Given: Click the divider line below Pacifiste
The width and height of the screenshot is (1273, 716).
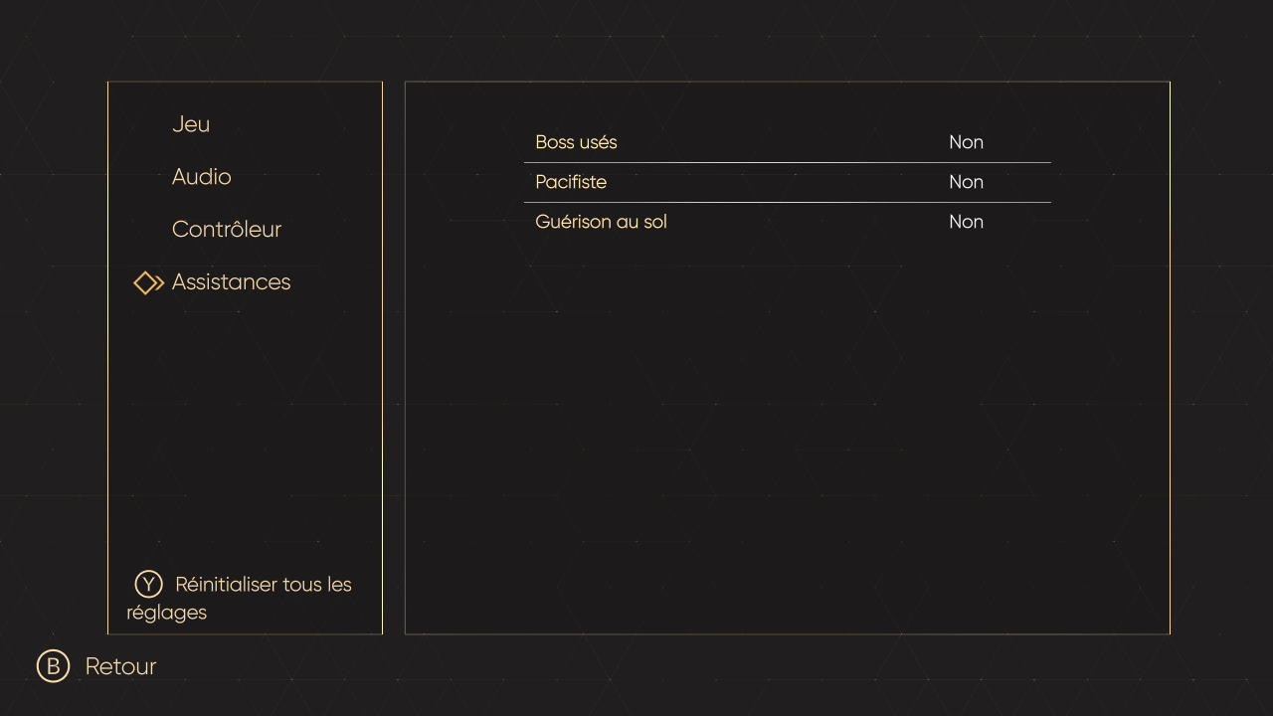Looking at the screenshot, I should [787, 202].
